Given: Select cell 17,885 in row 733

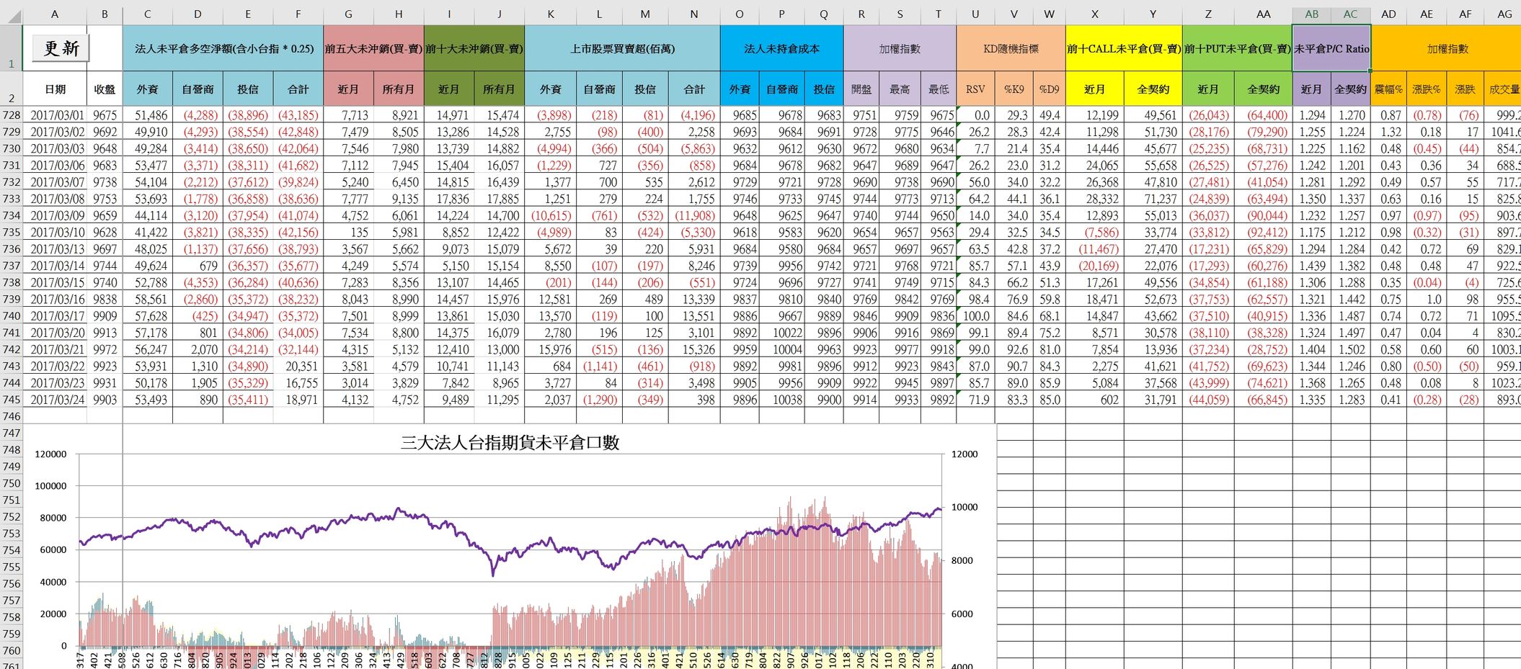Looking at the screenshot, I should tap(500, 199).
